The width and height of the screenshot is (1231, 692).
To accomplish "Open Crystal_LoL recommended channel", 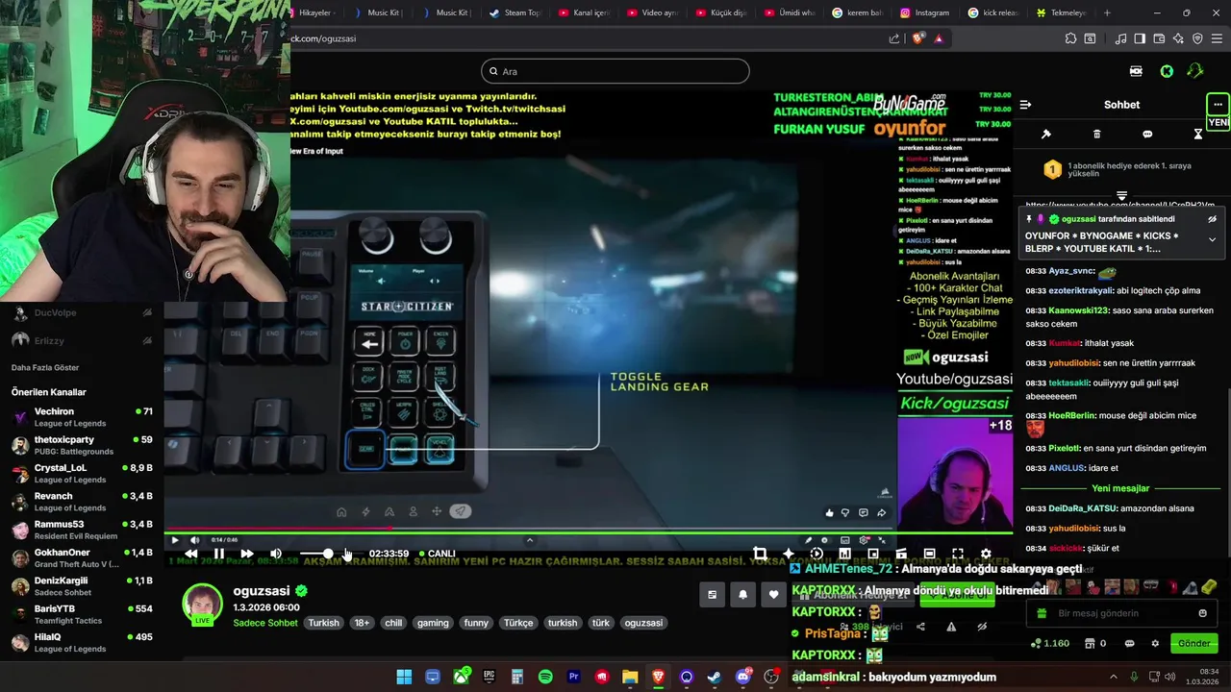I will tap(82, 473).
